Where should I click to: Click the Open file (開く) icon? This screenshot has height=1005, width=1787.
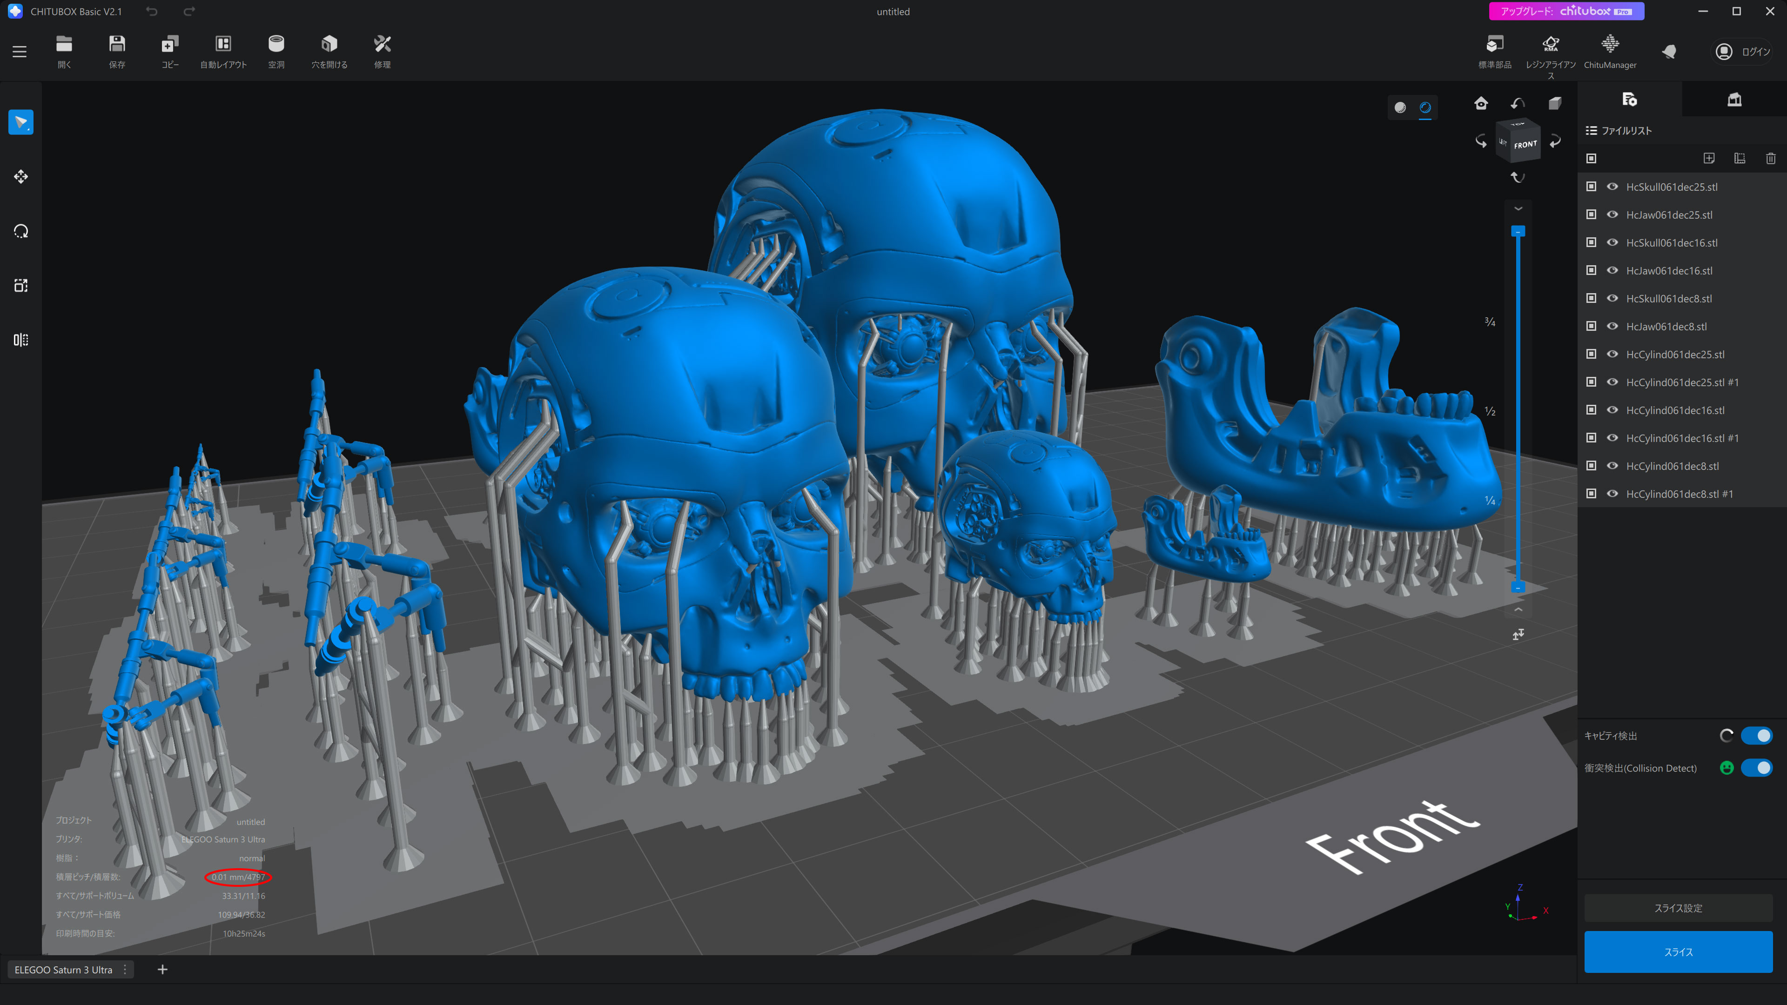(64, 51)
